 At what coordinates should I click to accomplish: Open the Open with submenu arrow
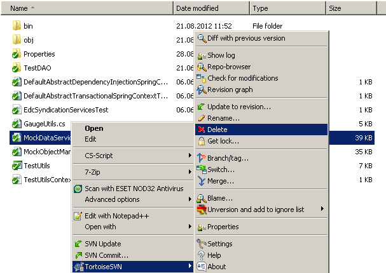coord(190,226)
